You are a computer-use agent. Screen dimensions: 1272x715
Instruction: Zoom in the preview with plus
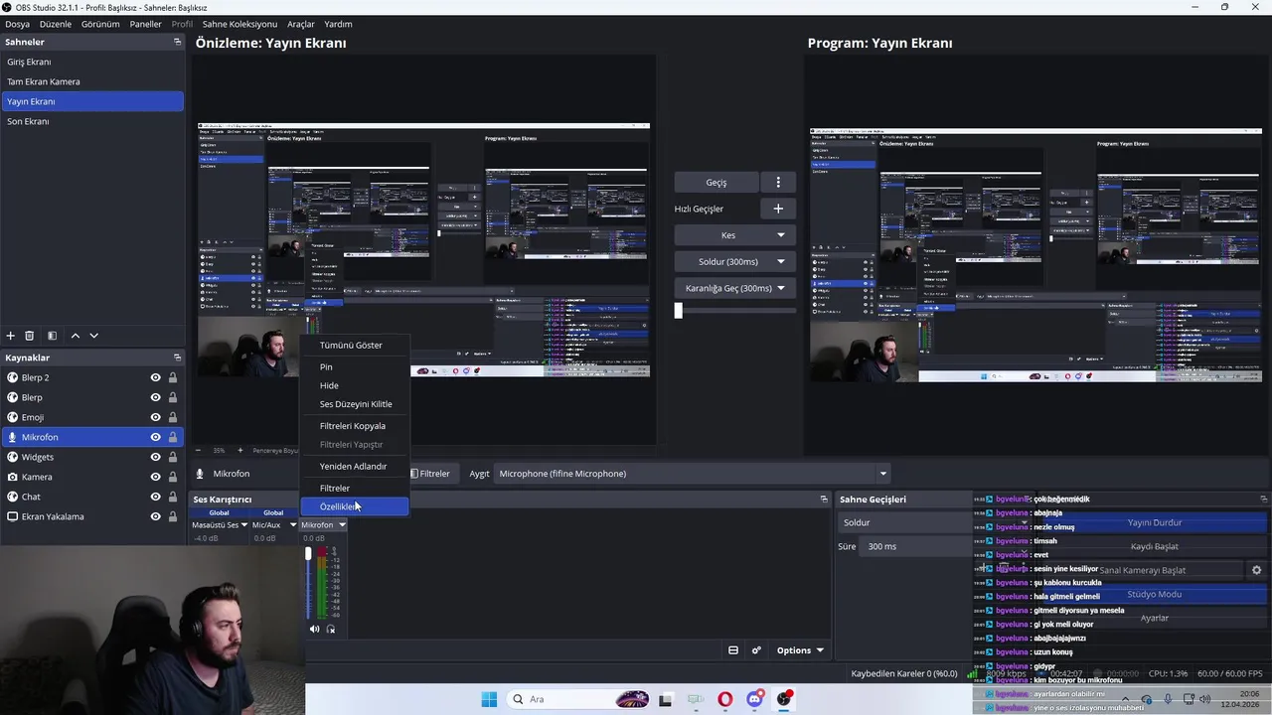(x=239, y=451)
